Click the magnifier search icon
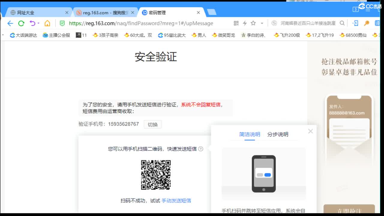384x216 pixels. tap(342, 23)
